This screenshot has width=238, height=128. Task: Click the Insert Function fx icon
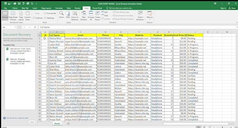(35, 27)
